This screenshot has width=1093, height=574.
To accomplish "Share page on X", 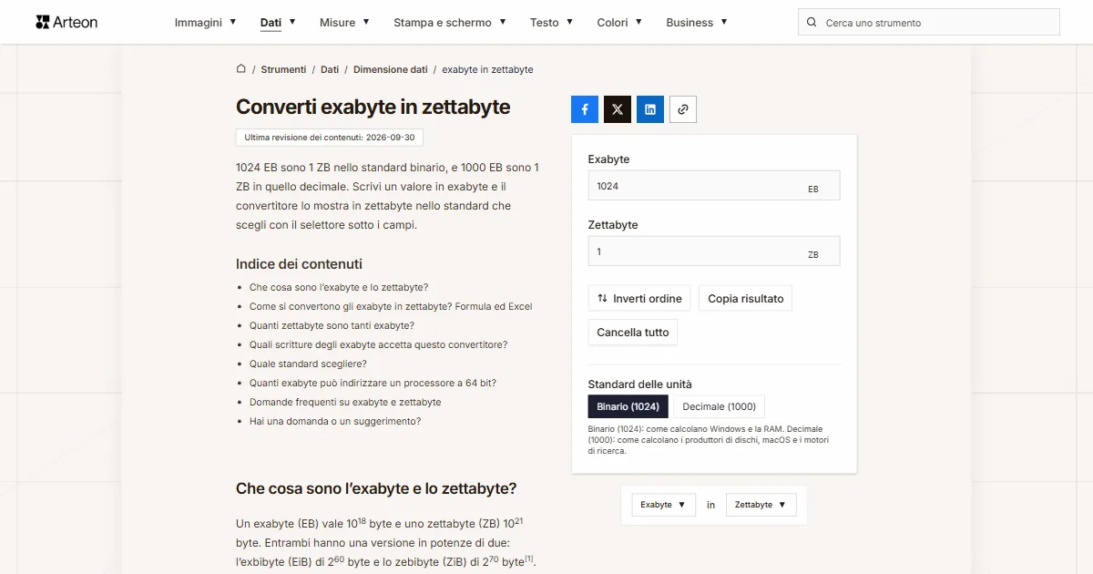I will point(618,109).
